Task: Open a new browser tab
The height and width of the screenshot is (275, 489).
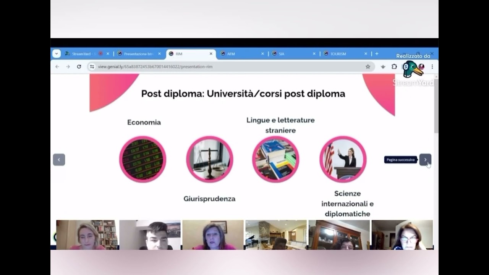Action: coord(377,54)
